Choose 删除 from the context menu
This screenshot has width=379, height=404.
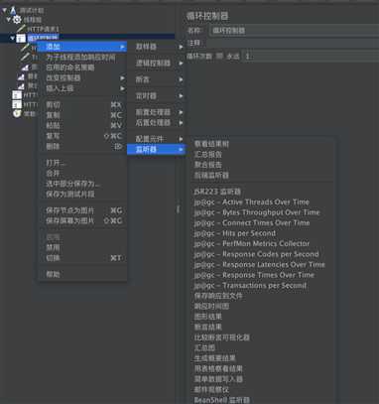pos(82,146)
